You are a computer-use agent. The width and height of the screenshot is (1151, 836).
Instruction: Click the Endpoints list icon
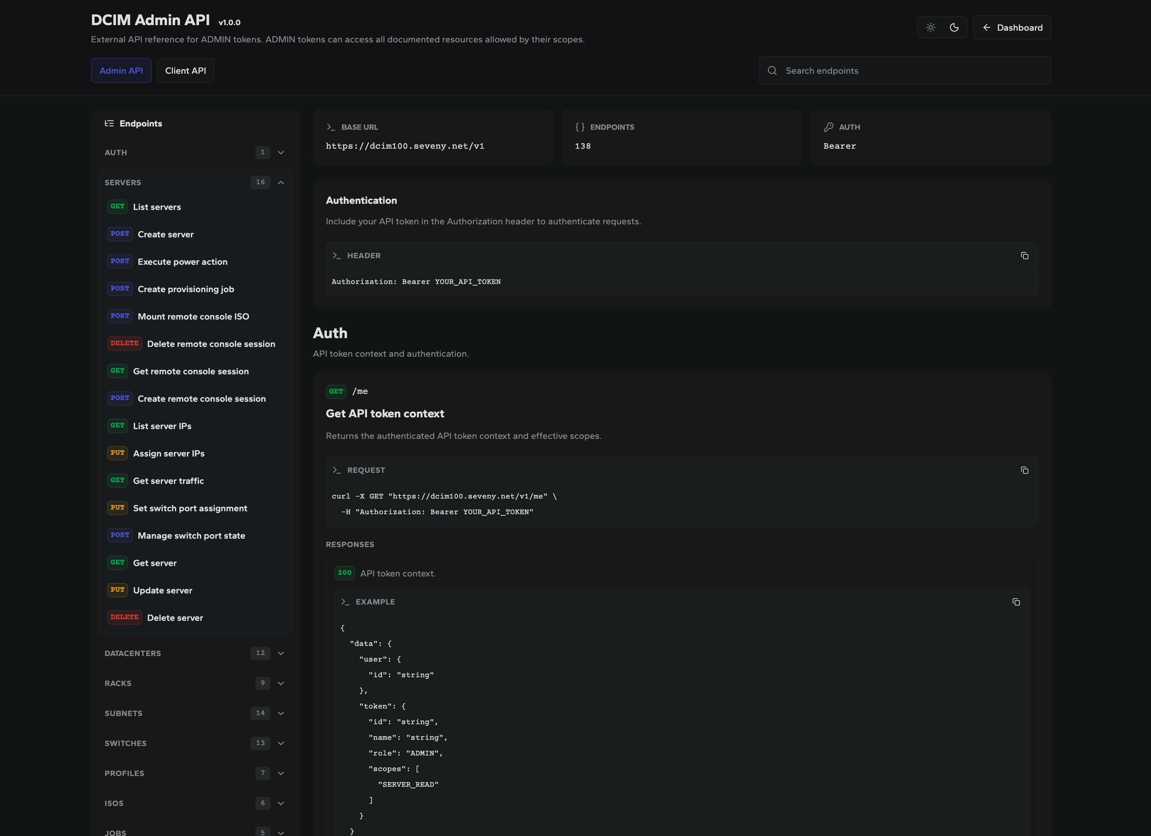pos(109,123)
